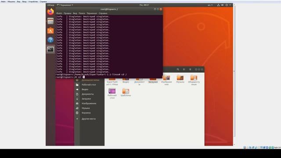Select Загрузки in Files sidebar
The image size is (281, 158).
pos(86,99)
